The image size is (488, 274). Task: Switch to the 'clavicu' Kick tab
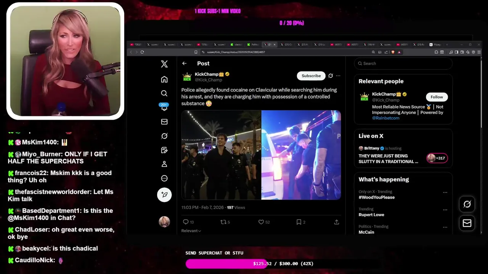click(236, 45)
